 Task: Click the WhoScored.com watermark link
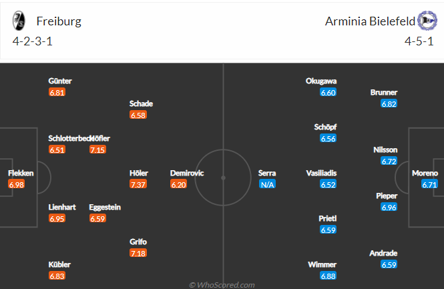click(222, 285)
